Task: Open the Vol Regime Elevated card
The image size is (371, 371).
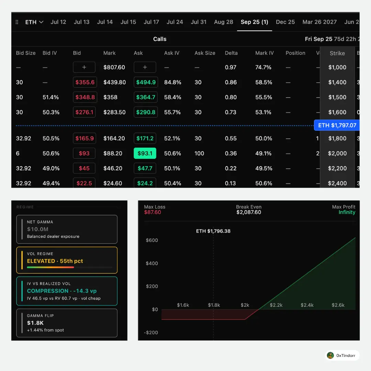Action: tap(67, 260)
